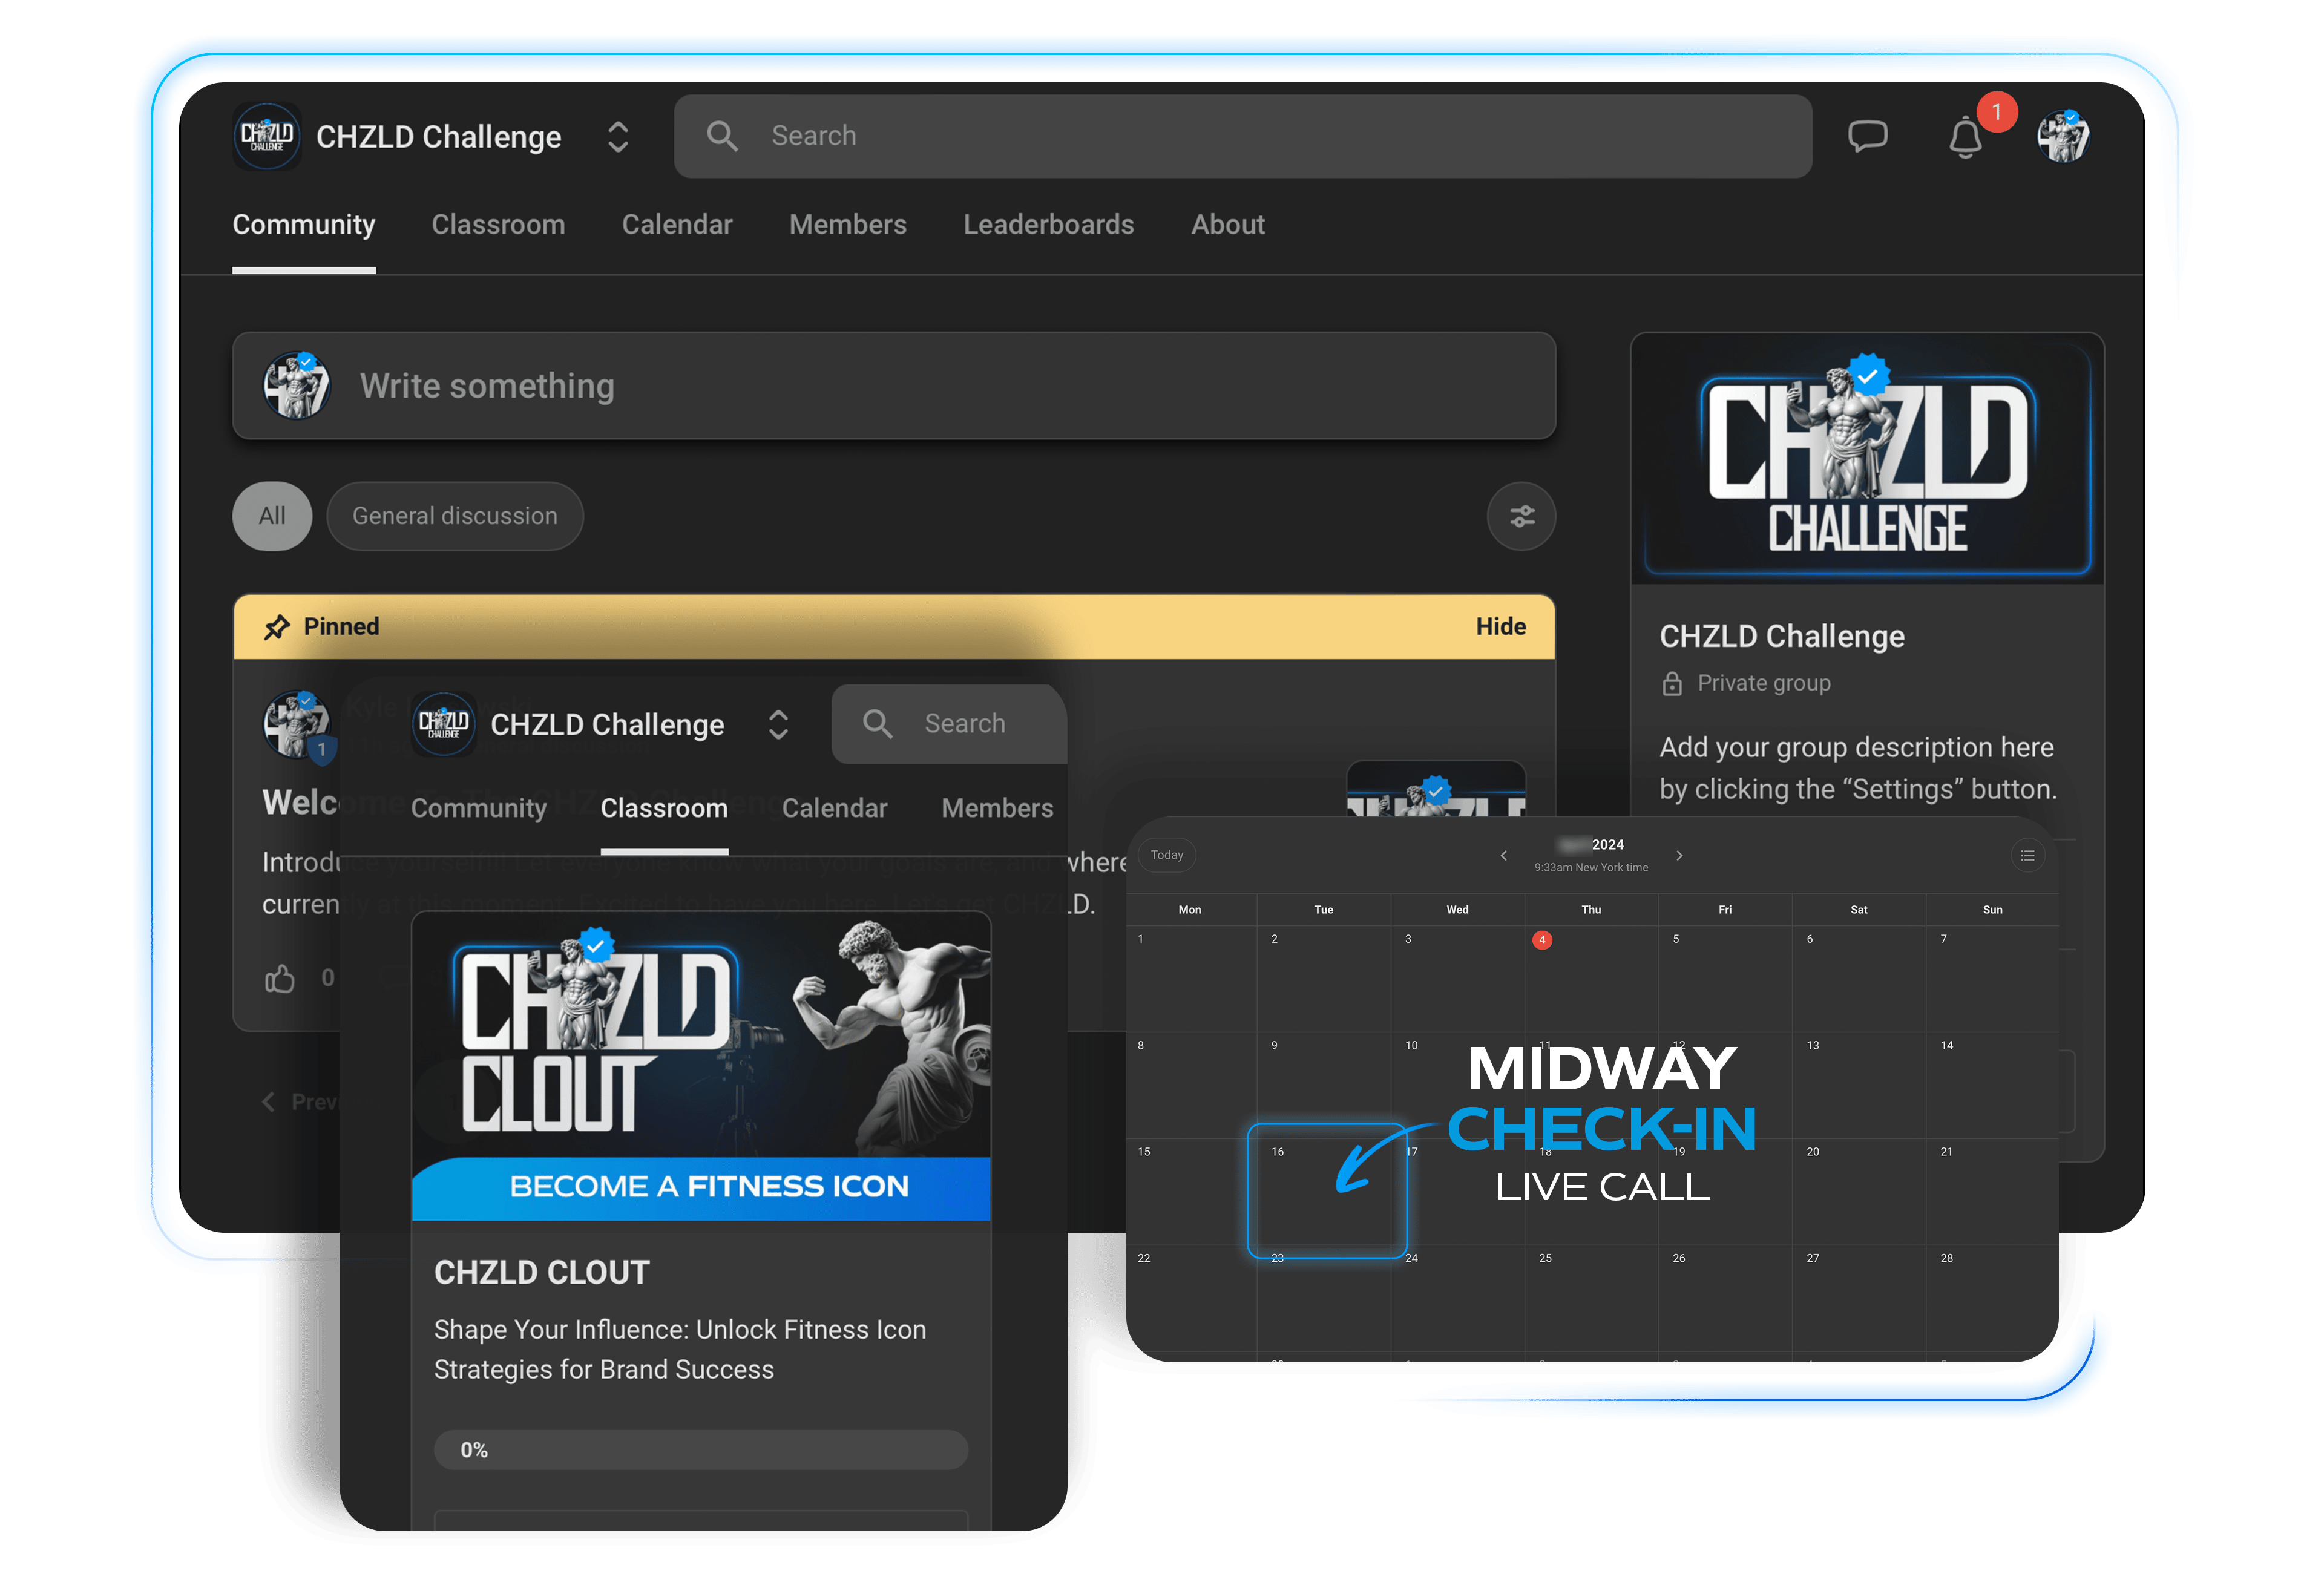Click the feed filter settings icon
Image resolution: width=2324 pixels, height=1585 pixels.
coord(1521,516)
